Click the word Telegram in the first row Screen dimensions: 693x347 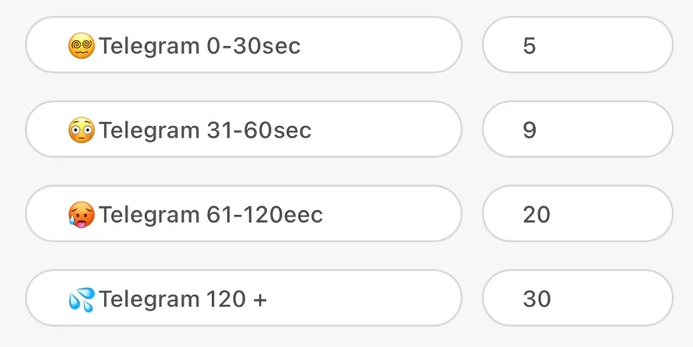[x=149, y=46]
